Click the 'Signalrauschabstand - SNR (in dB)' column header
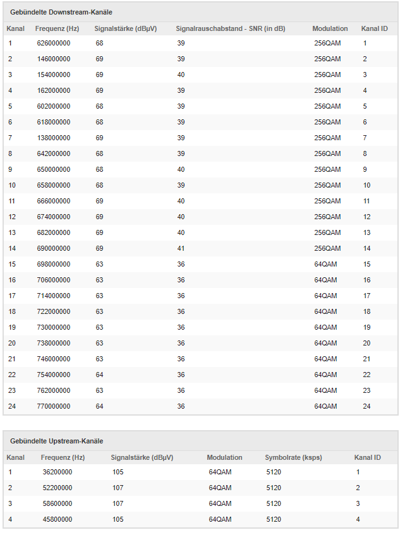 pos(230,28)
